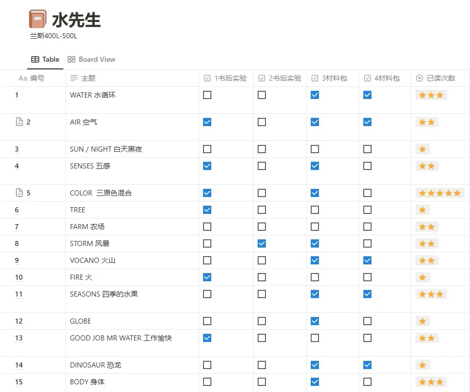470x392 pixels.
Task: Open the 3材料包 column header menu
Action: (332, 78)
